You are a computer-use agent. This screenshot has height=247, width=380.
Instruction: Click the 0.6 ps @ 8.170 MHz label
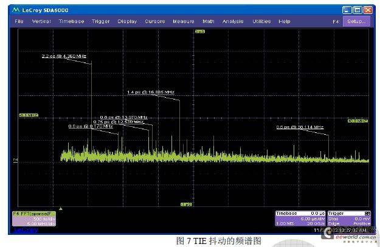[x=91, y=126]
